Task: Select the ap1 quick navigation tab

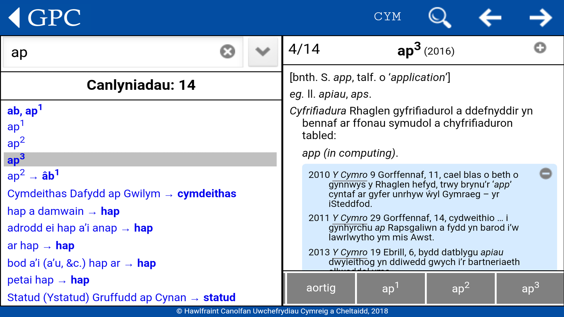Action: tap(390, 288)
